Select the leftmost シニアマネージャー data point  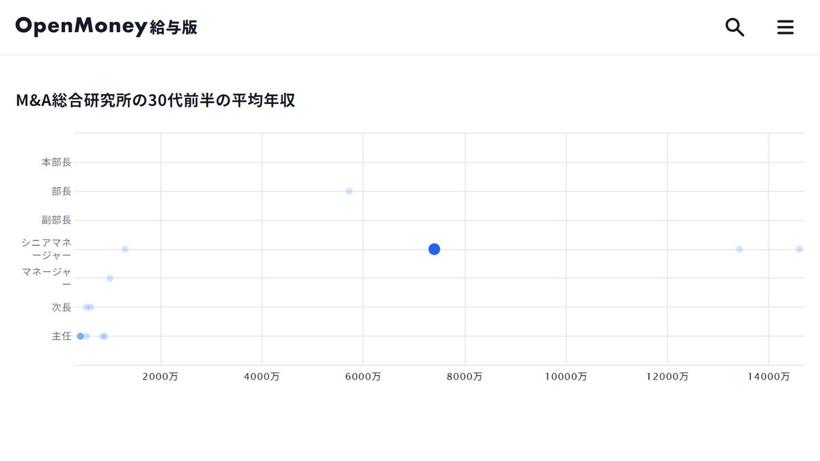pyautogui.click(x=125, y=249)
